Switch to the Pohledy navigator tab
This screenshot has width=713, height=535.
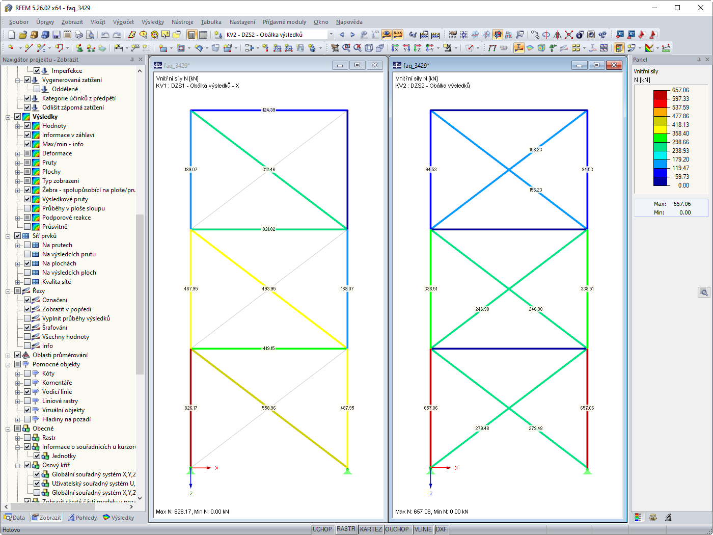pos(83,518)
